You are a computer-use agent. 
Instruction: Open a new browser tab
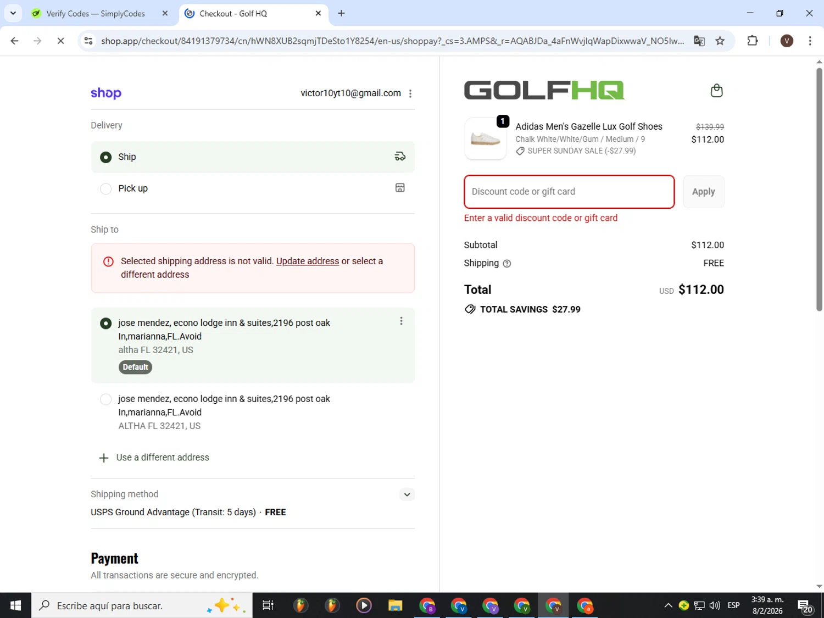pyautogui.click(x=341, y=13)
